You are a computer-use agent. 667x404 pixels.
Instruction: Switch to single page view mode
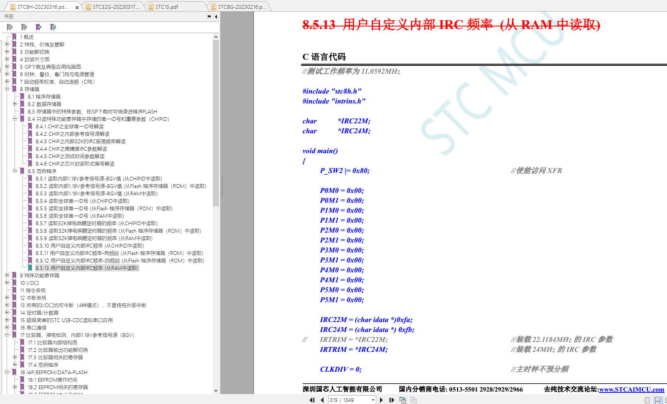(647, 400)
